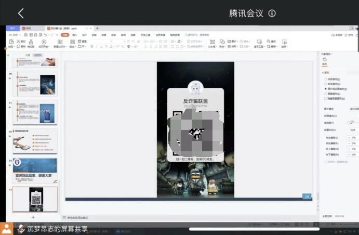Click the add new slide plus icon

coord(33,217)
